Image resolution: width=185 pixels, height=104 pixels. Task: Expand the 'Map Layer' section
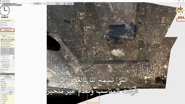[1, 23]
